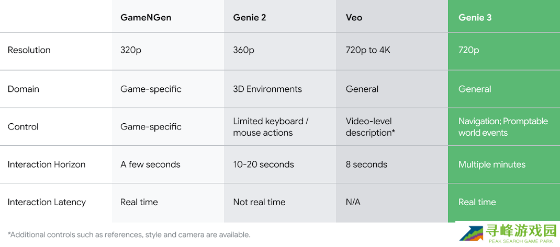This screenshot has width=560, height=247.
Task: Click the Genie 2 column header
Action: (x=249, y=17)
